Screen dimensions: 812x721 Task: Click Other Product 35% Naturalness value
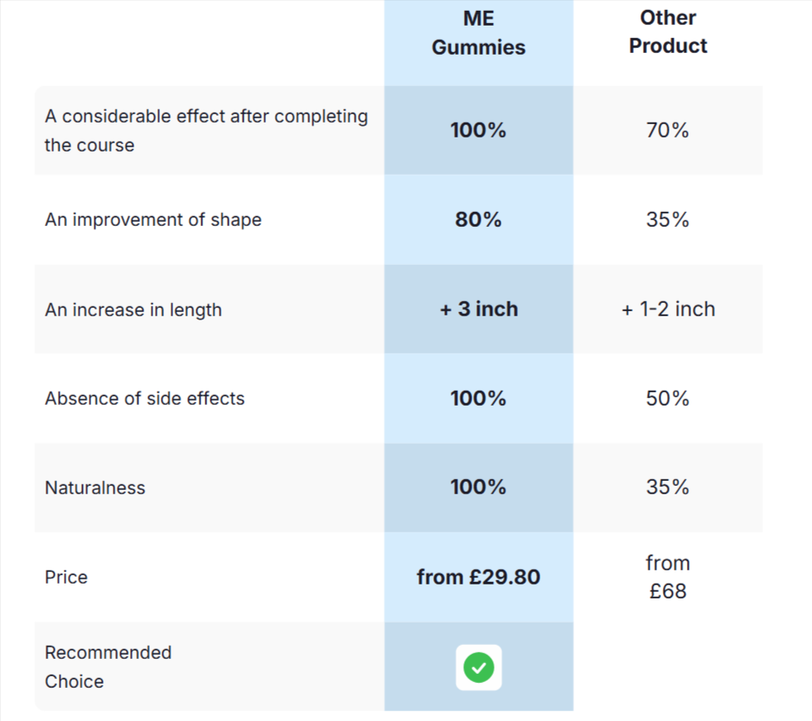668,487
